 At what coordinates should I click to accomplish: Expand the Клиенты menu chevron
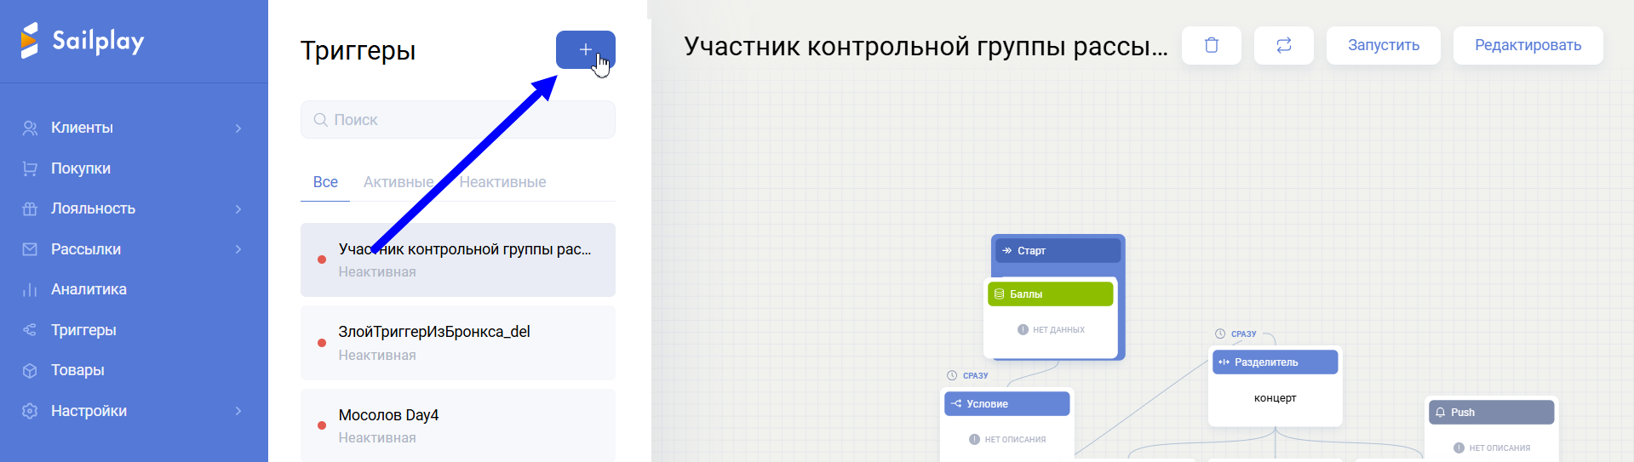pos(238,128)
